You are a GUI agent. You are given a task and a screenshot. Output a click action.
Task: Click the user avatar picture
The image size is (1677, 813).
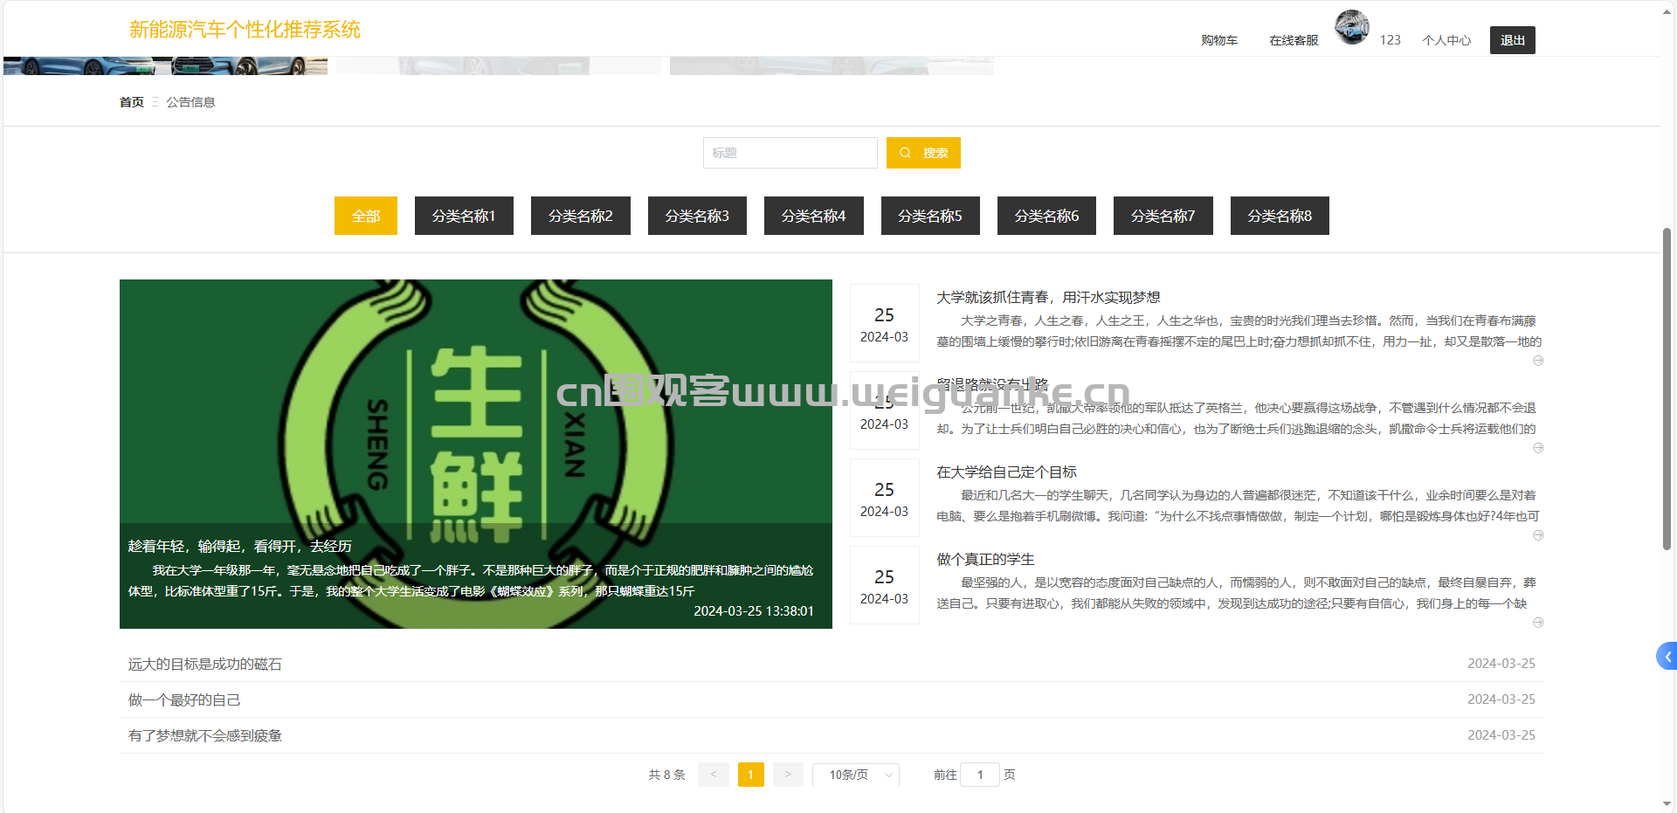[1351, 27]
